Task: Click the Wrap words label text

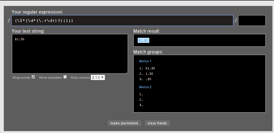Action: [21, 78]
